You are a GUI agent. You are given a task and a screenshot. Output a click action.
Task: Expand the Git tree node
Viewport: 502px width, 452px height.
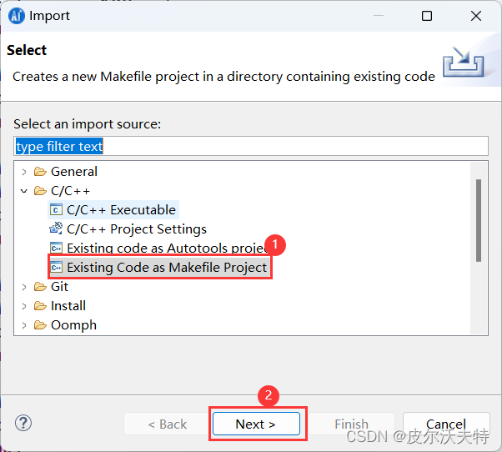tap(24, 287)
